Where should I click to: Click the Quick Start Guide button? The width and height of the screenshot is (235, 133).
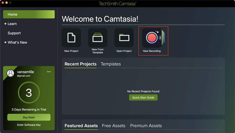pos(143,98)
